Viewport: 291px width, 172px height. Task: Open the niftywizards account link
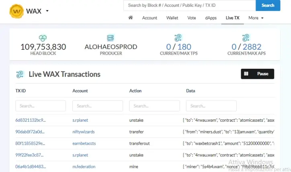click(x=84, y=132)
